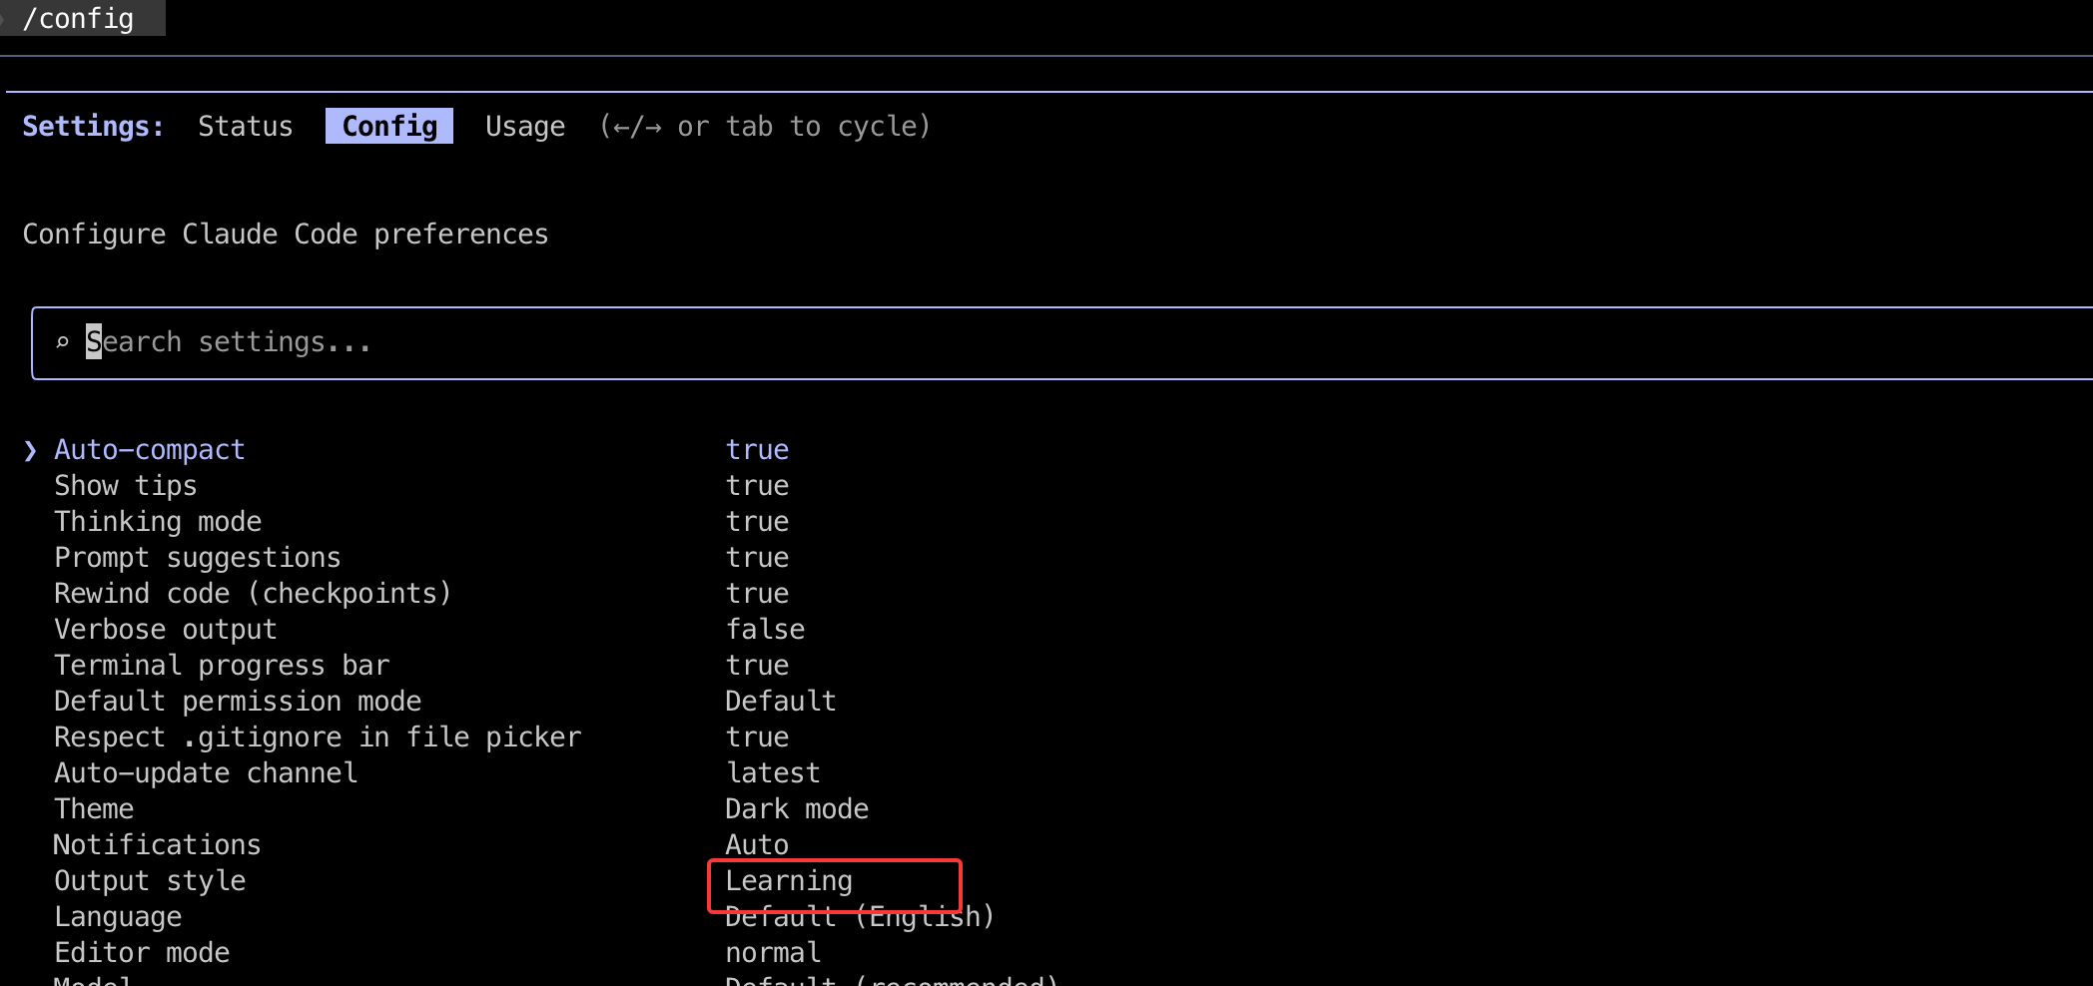
Task: Switch to the Status tab
Action: 245,127
